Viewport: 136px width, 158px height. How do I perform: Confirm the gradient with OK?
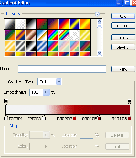(x=123, y=16)
